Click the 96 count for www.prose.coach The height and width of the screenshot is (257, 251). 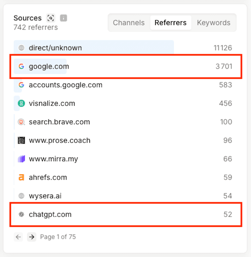coord(228,140)
